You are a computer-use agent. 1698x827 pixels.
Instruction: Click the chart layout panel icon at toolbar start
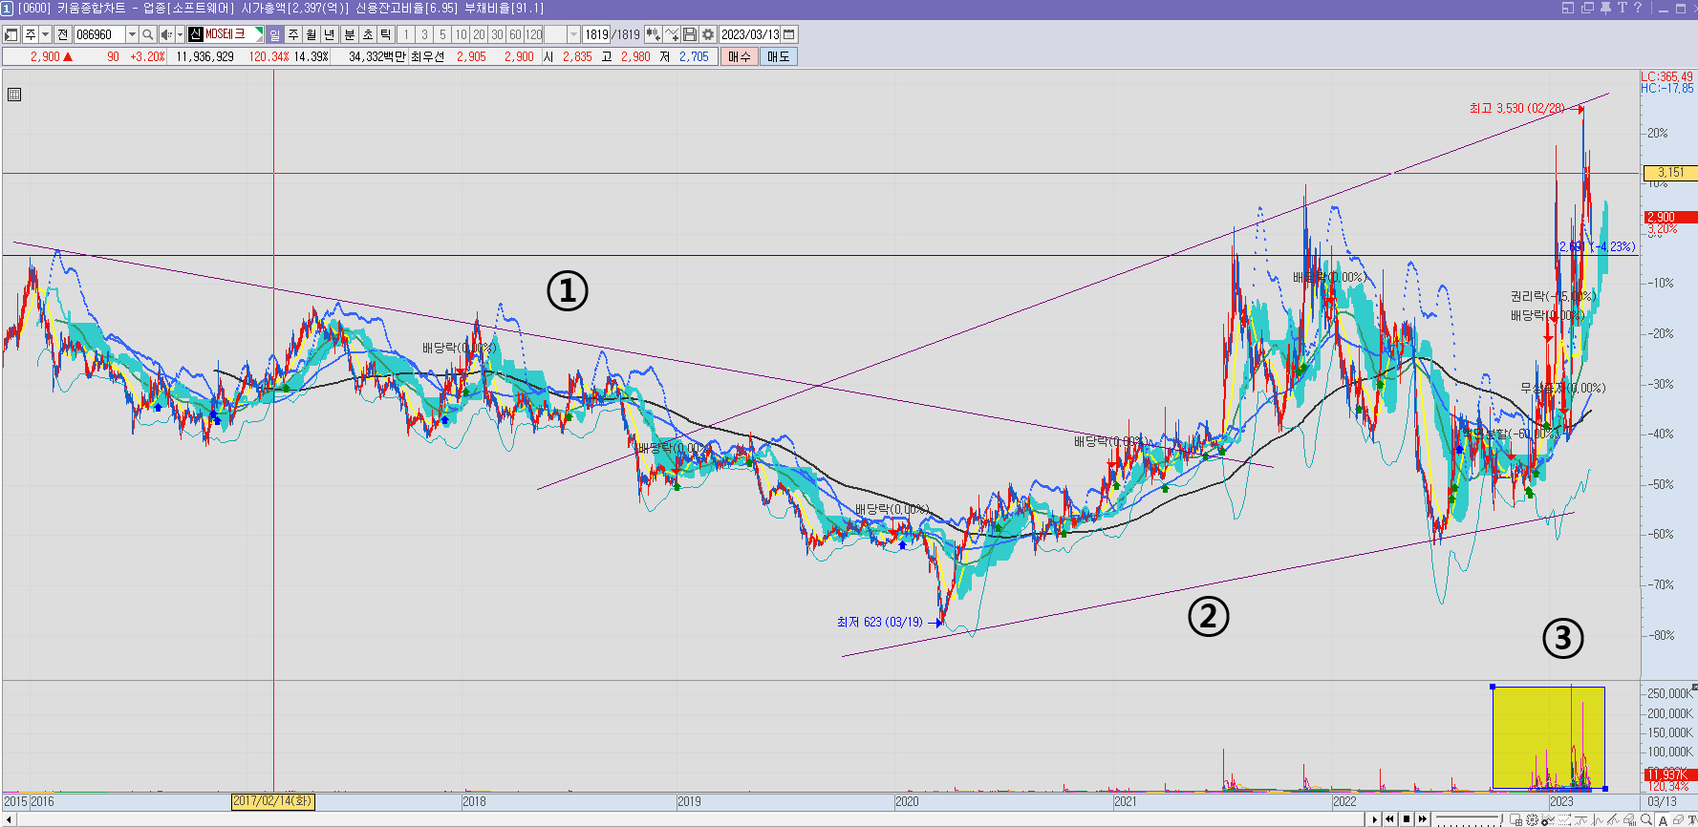(11, 34)
